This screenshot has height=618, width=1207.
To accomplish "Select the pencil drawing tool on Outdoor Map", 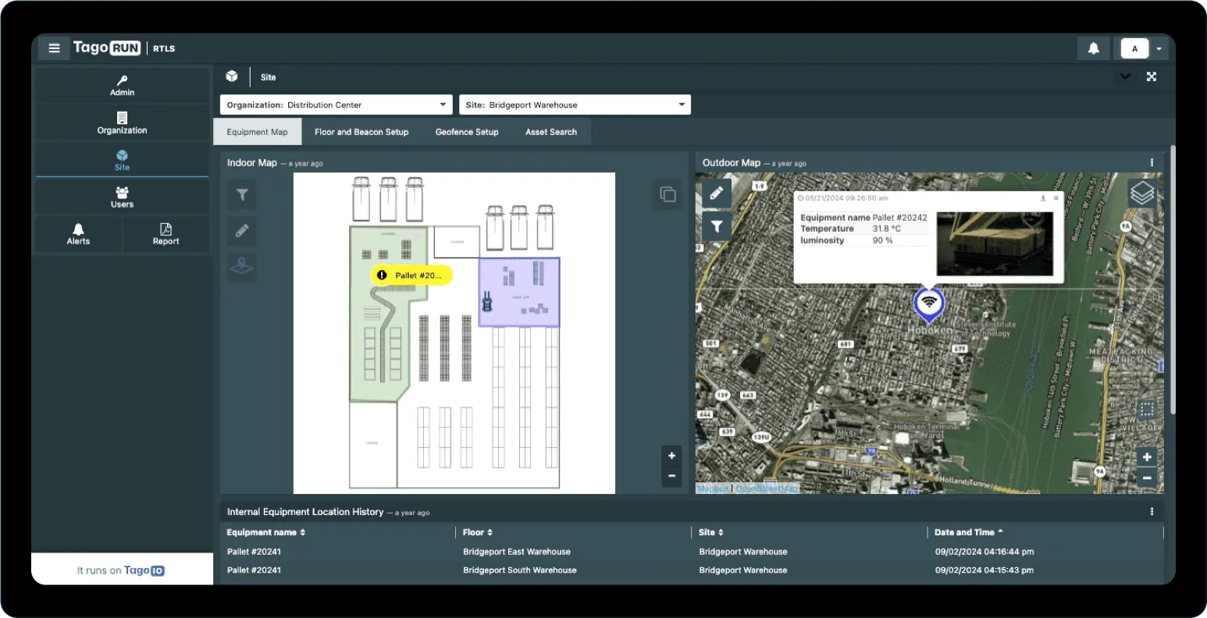I will 716,193.
